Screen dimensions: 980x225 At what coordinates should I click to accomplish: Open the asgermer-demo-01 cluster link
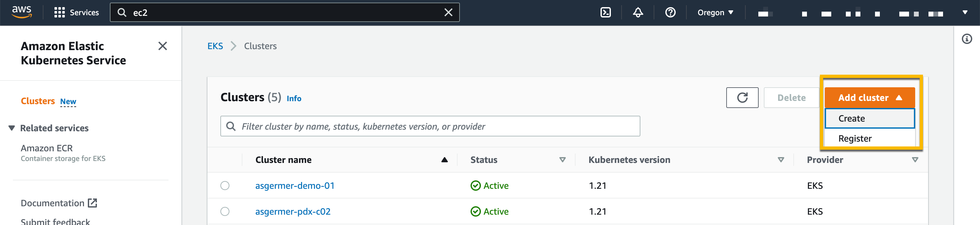point(295,186)
